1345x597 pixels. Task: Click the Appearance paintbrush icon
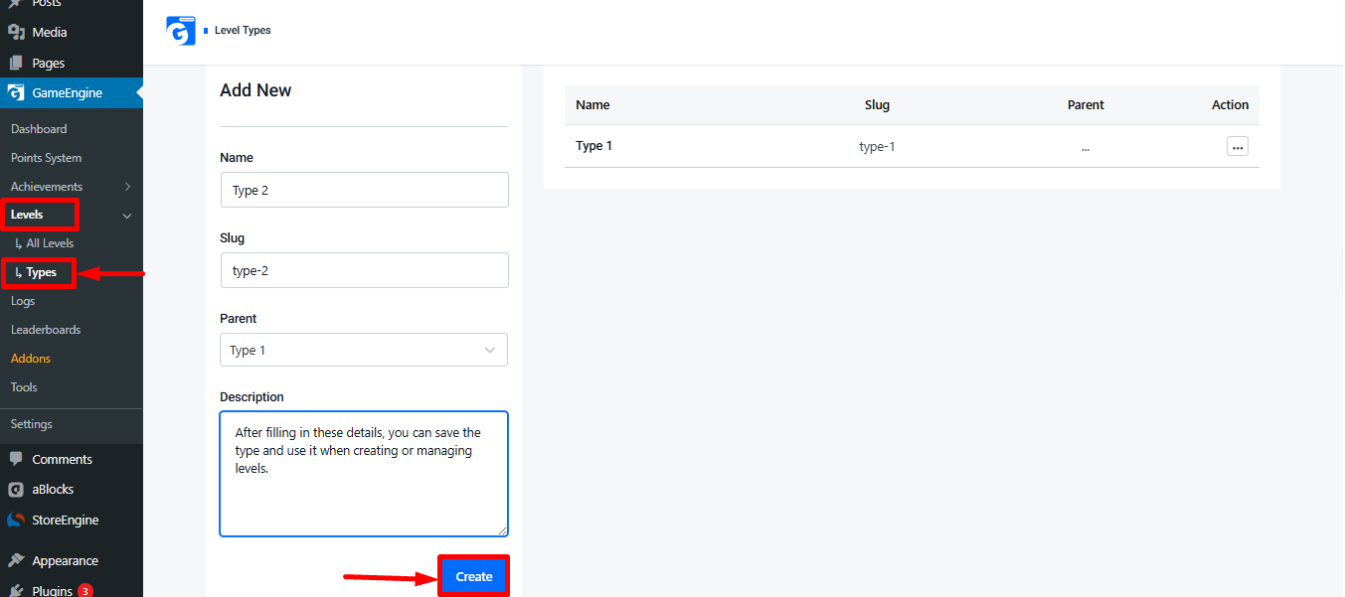coord(16,560)
